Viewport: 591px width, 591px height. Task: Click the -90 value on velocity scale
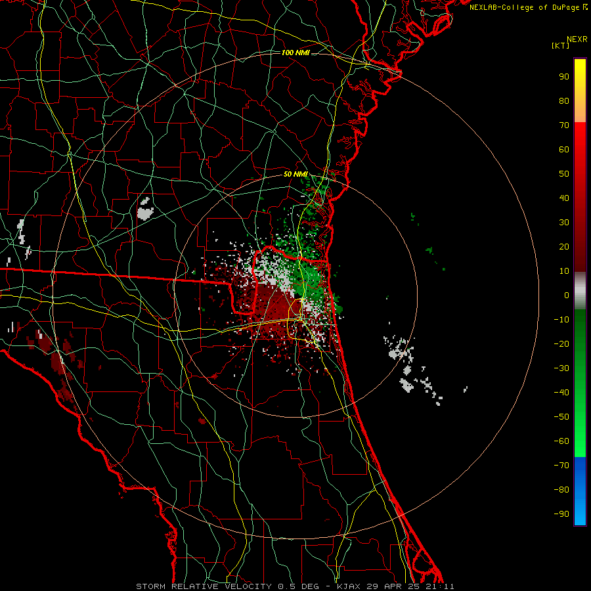[561, 514]
